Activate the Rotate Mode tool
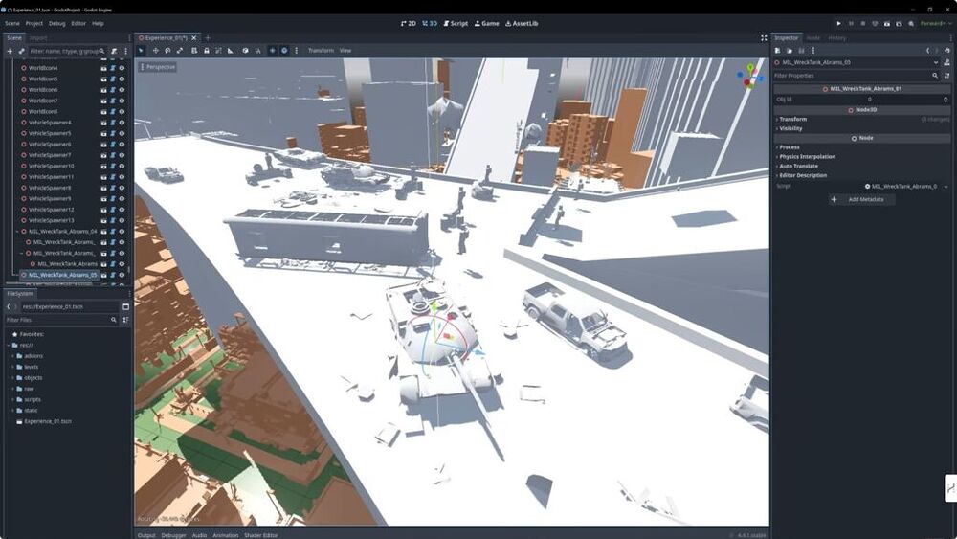The height and width of the screenshot is (539, 957). point(167,51)
